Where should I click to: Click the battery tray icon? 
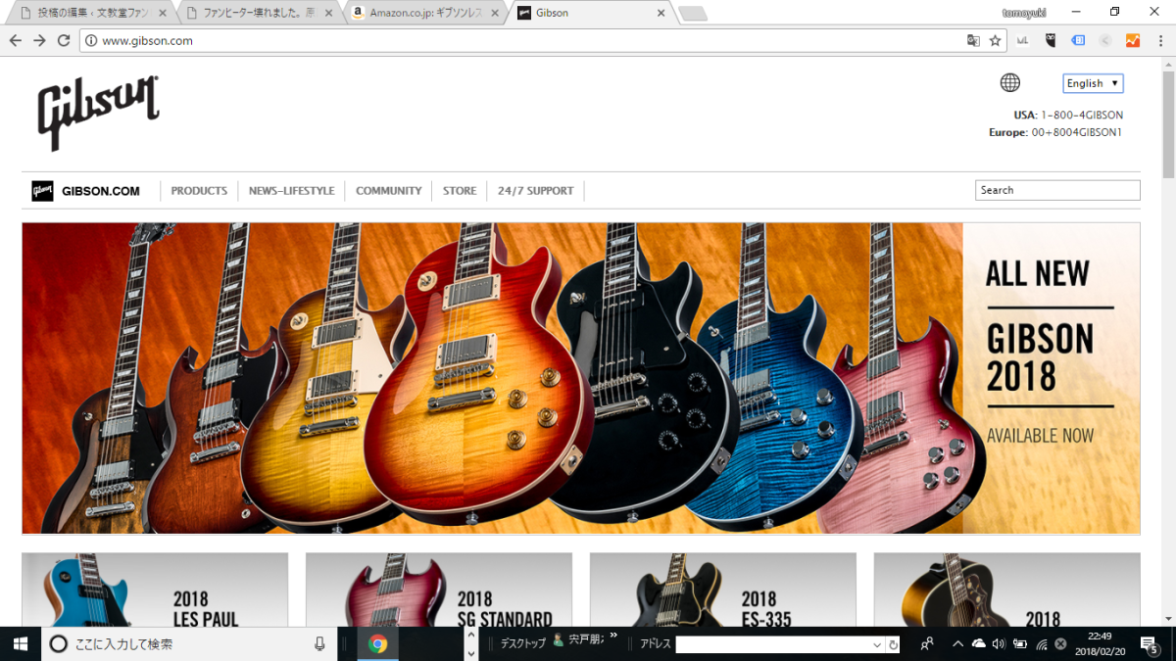click(x=1020, y=643)
